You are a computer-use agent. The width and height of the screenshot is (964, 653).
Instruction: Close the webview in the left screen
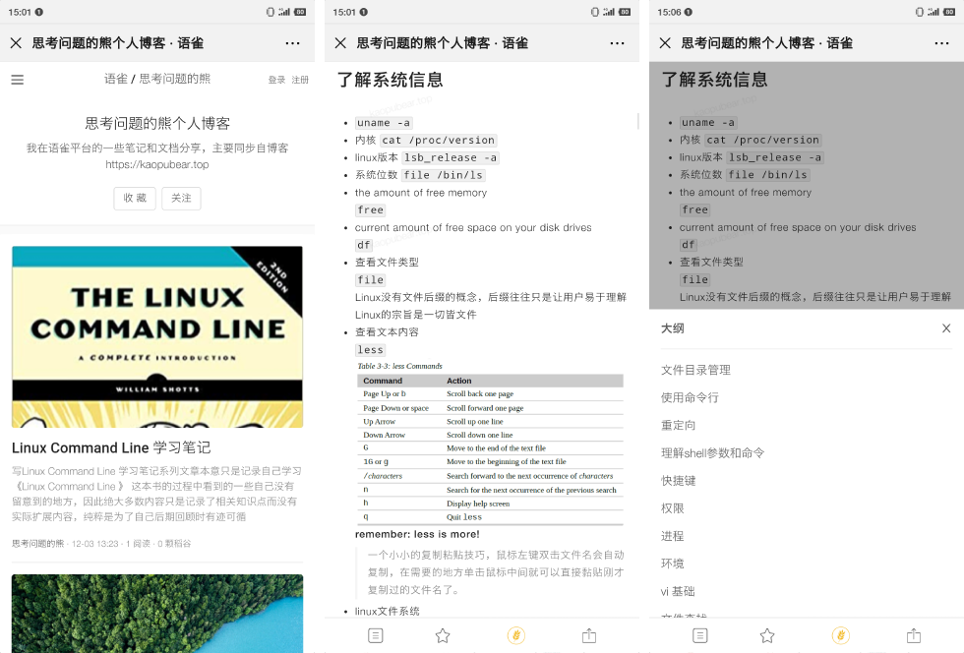click(x=16, y=43)
